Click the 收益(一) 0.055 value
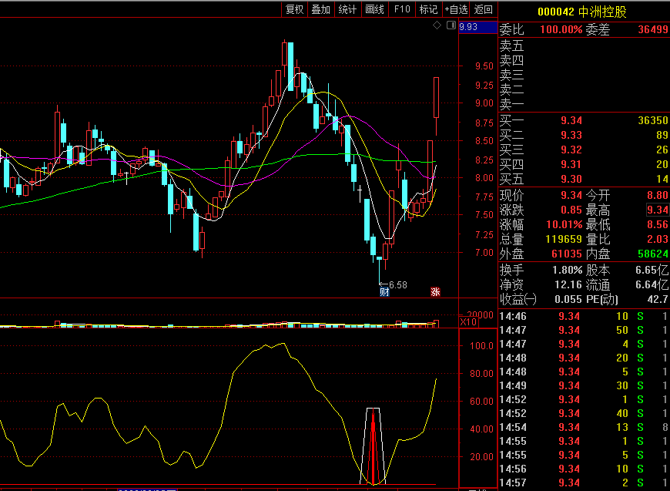This screenshot has width=670, height=491. click(x=568, y=299)
